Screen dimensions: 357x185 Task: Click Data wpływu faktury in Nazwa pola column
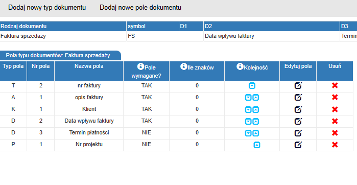click(x=89, y=121)
